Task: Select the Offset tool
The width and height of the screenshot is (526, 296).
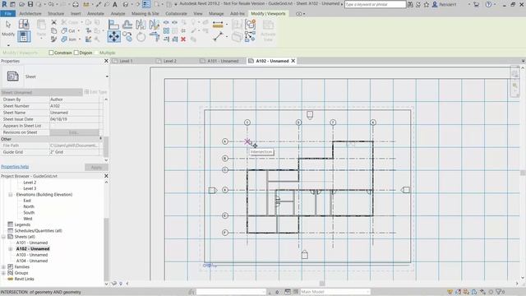Action: coord(127,25)
